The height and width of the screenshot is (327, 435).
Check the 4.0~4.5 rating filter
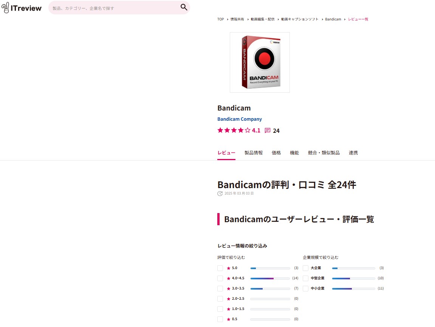[x=220, y=279]
